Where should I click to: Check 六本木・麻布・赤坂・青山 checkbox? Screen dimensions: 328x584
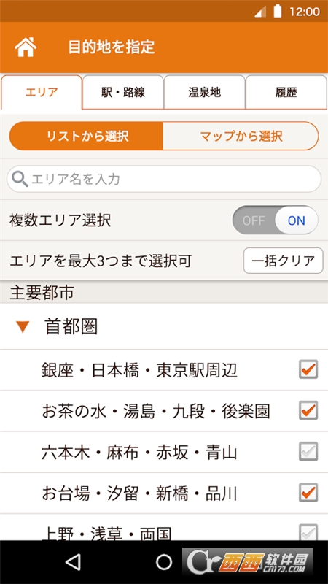[308, 451]
